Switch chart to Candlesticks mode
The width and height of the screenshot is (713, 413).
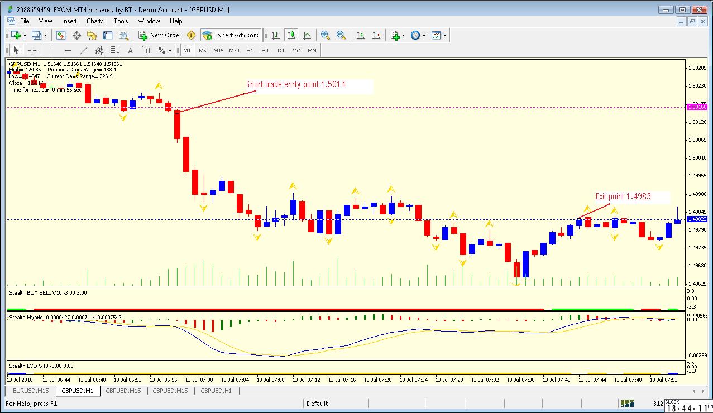click(x=291, y=35)
